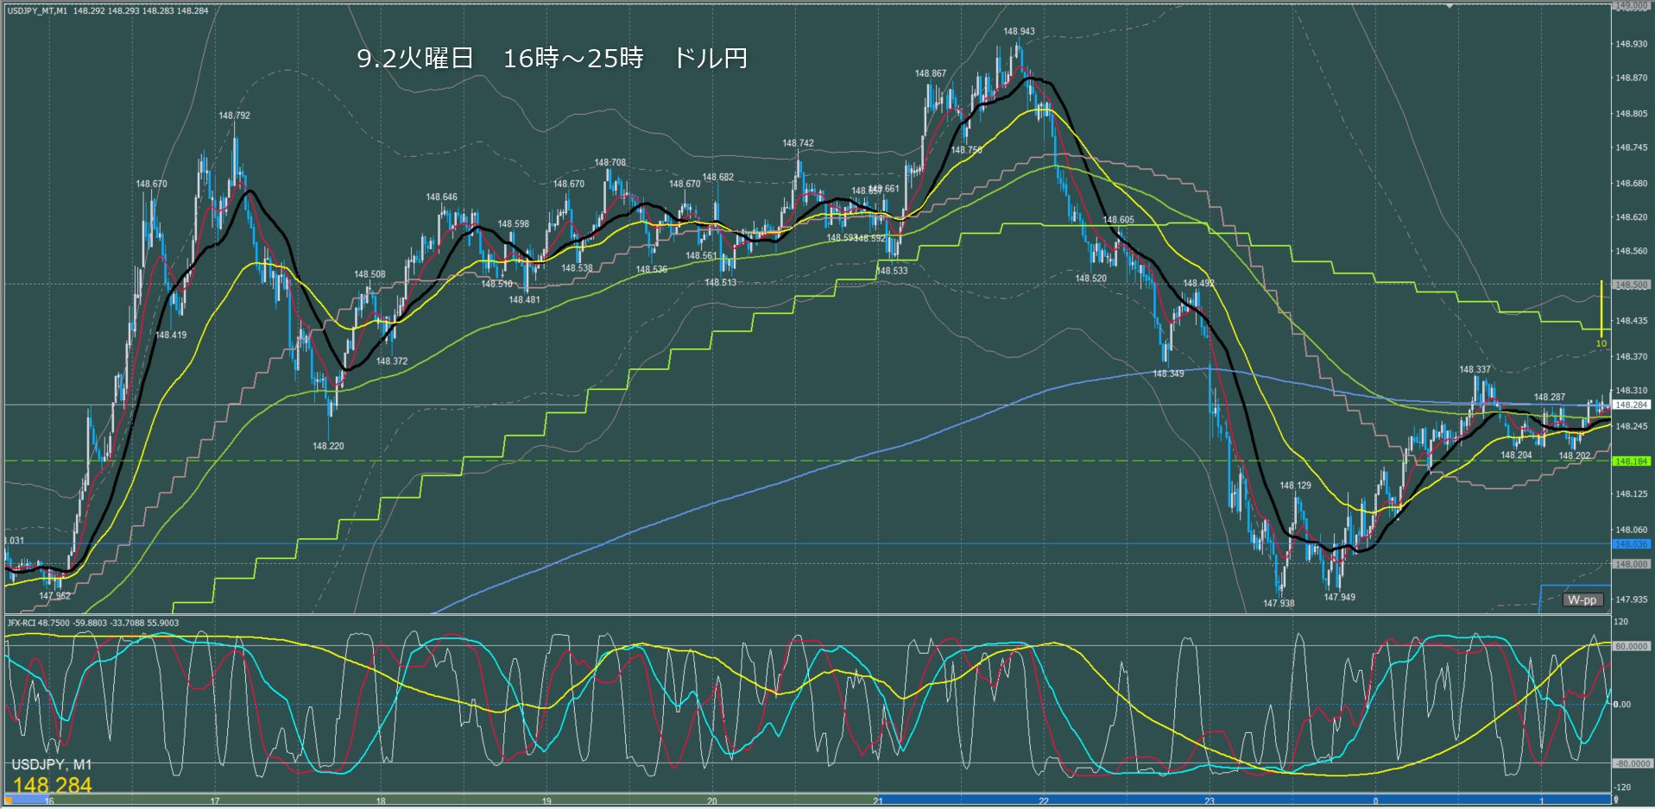Click the chart shift triangle marker at top
1655x809 pixels.
click(1450, 5)
